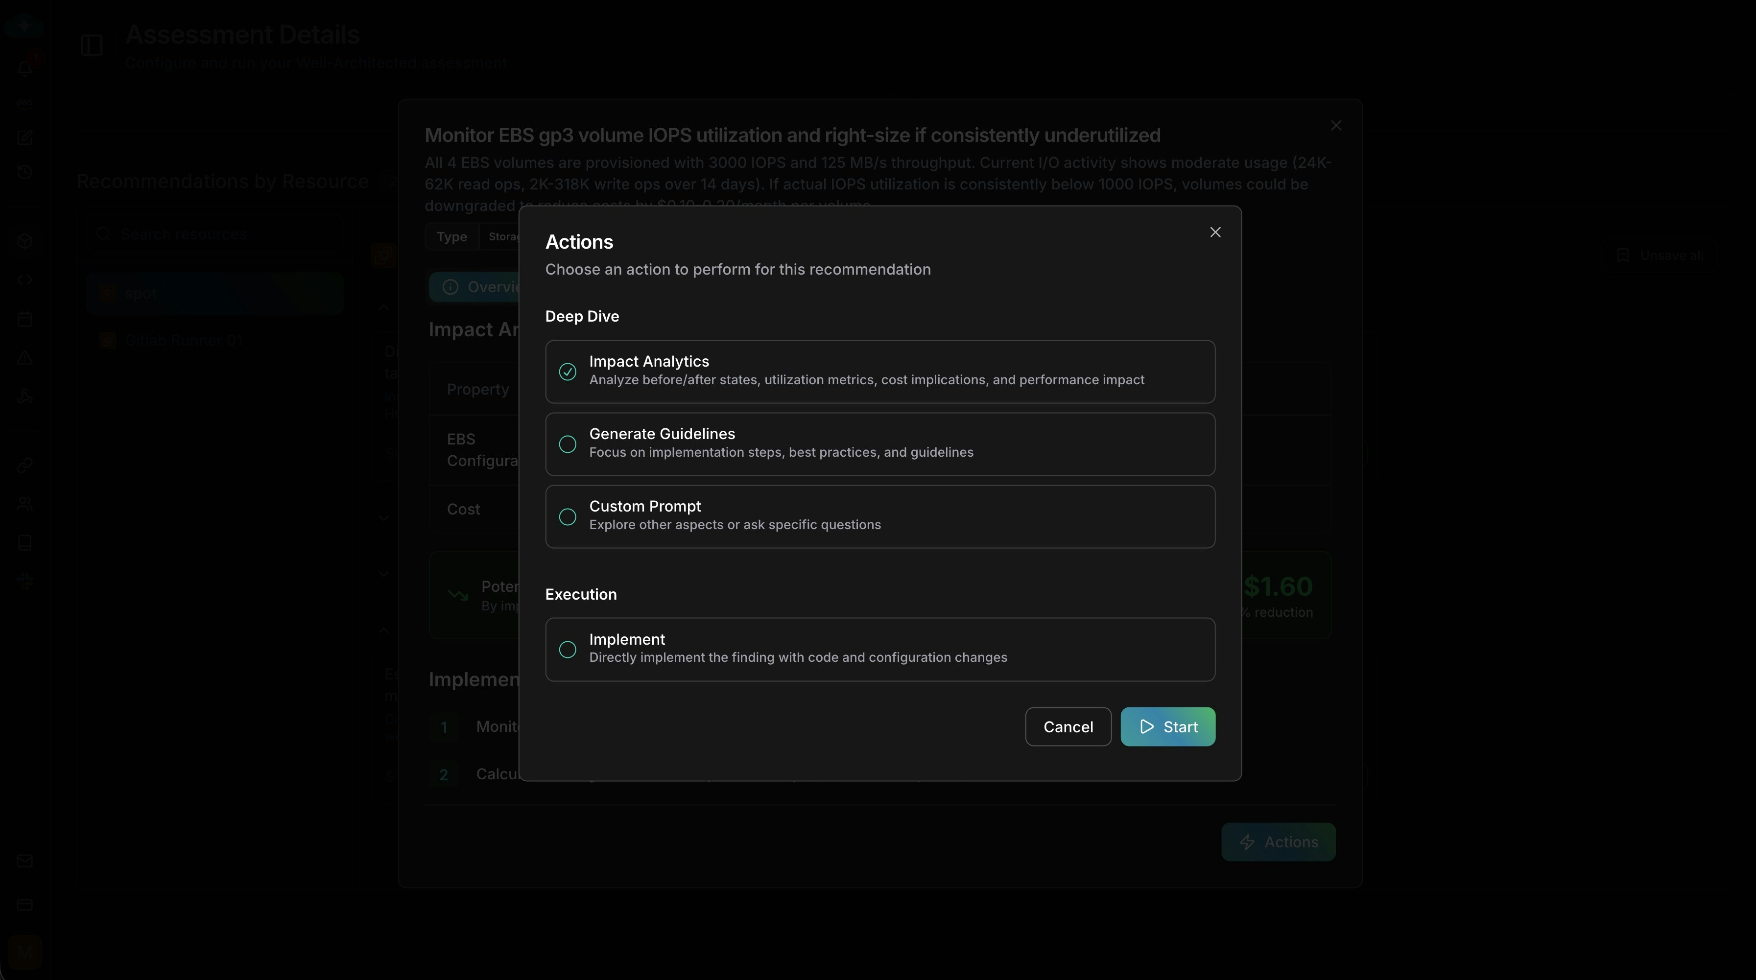The height and width of the screenshot is (980, 1756).
Task: Open the mail icon near sidebar bottom
Action: pos(25,862)
